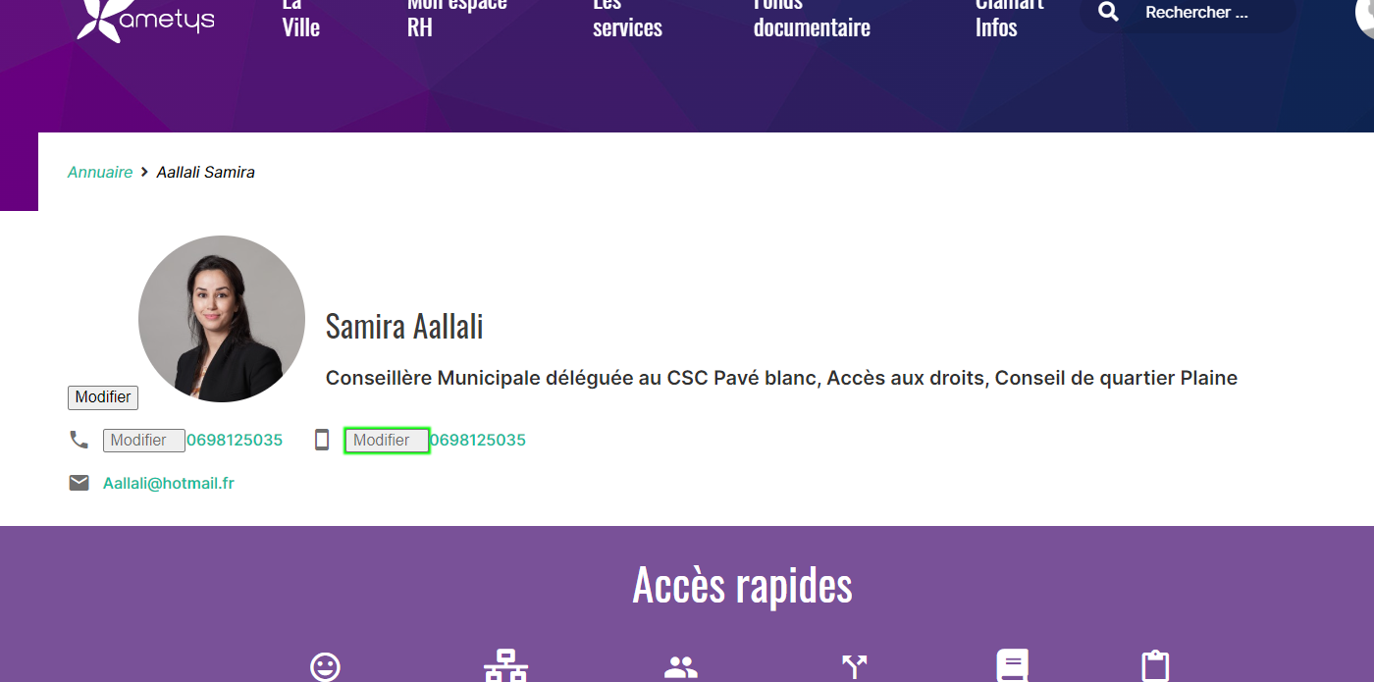The width and height of the screenshot is (1374, 682).
Task: Open the book quick access icon
Action: coord(1012,665)
